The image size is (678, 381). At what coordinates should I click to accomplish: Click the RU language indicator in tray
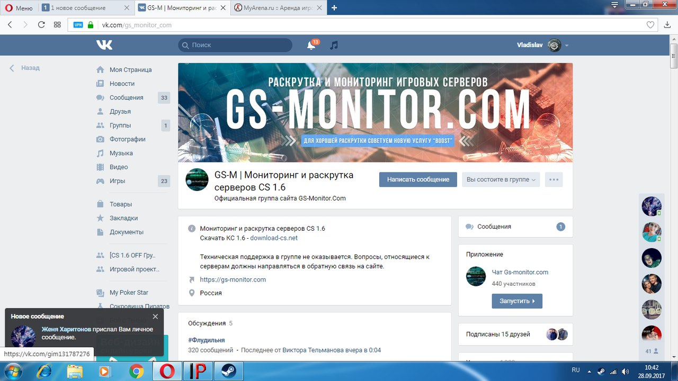click(x=576, y=370)
